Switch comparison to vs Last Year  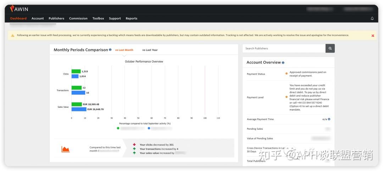tap(150, 50)
